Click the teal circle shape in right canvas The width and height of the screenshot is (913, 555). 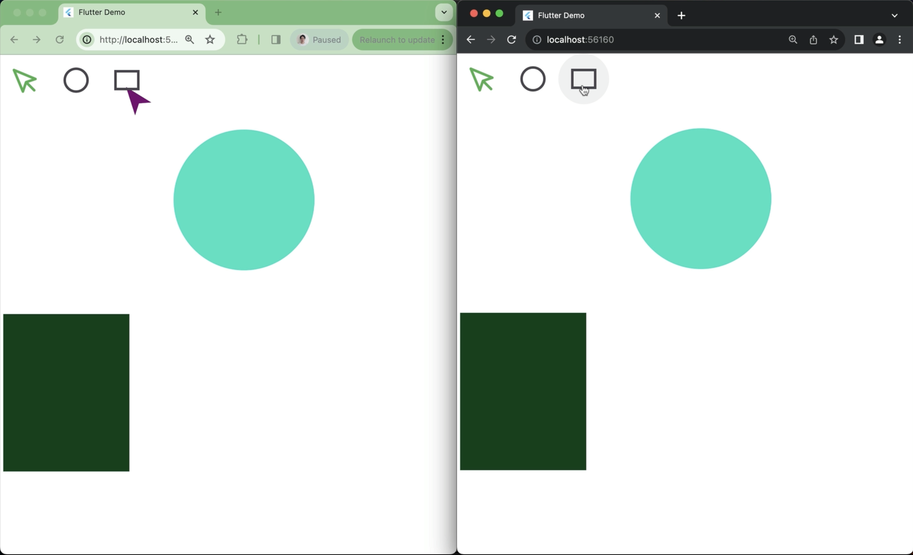(700, 199)
